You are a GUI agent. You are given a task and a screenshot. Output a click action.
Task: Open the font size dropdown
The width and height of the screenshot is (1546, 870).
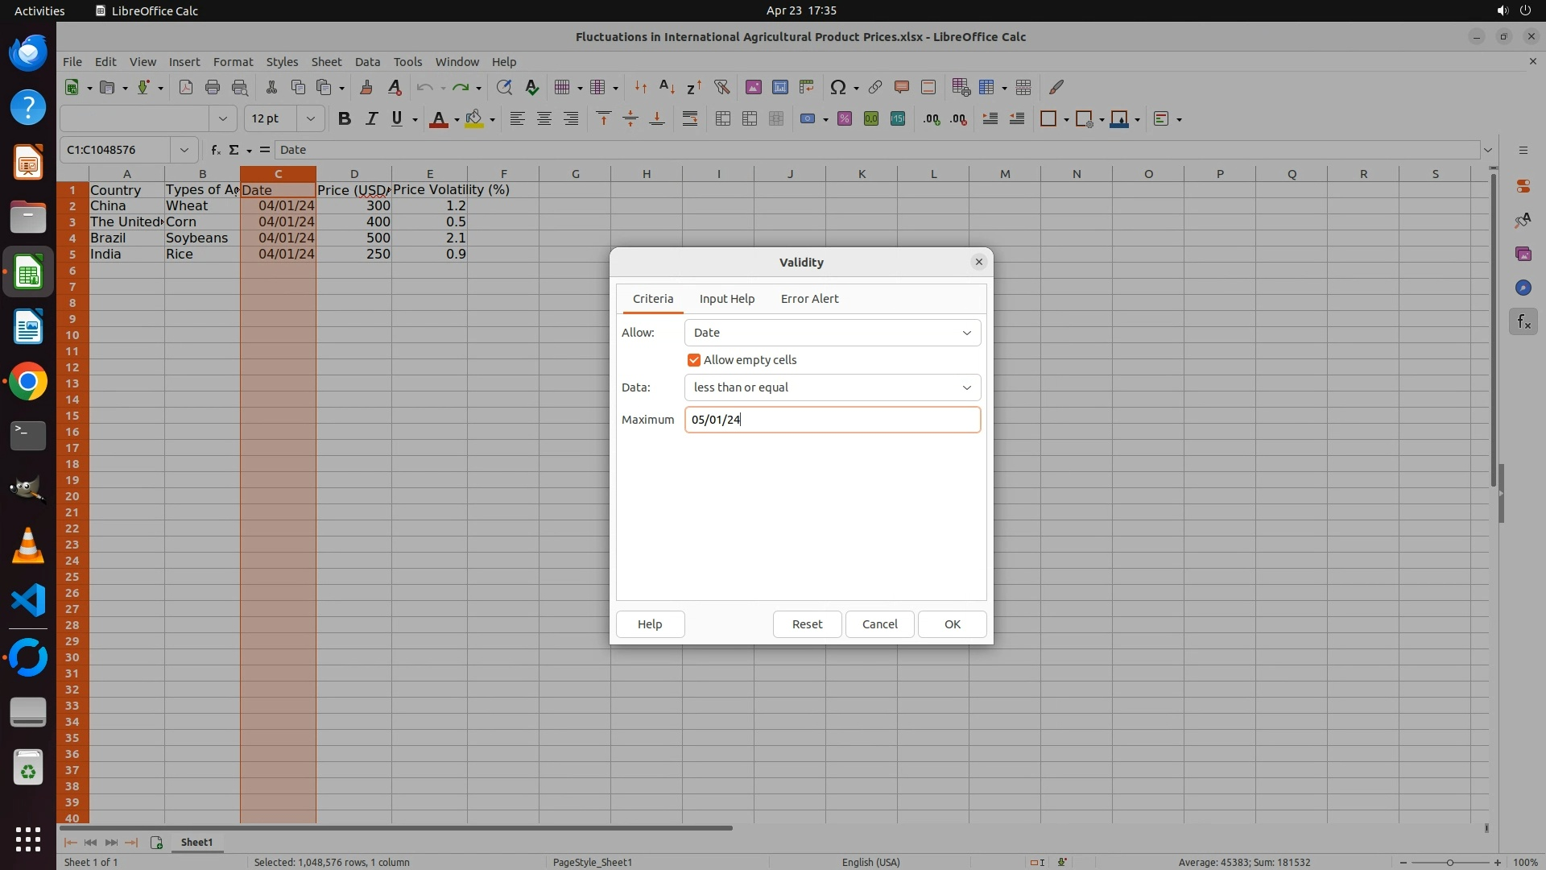click(x=310, y=119)
